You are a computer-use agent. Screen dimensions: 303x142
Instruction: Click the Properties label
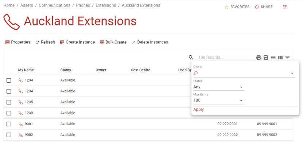pyautogui.click(x=21, y=42)
